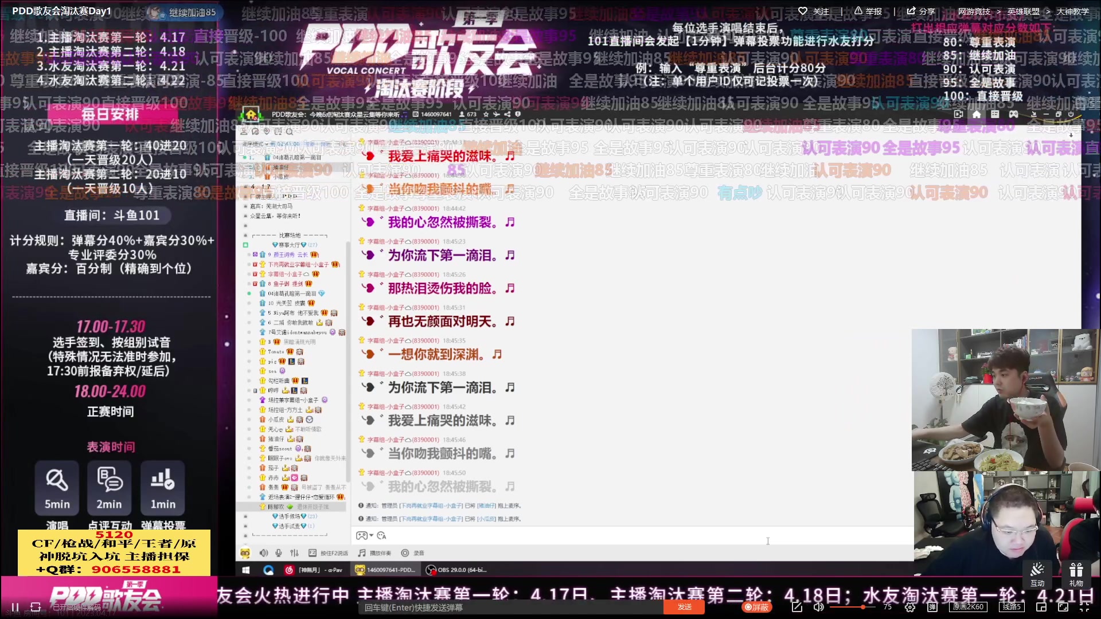Open the YY channel members icon
Screen dimensions: 1101x619
[244, 131]
